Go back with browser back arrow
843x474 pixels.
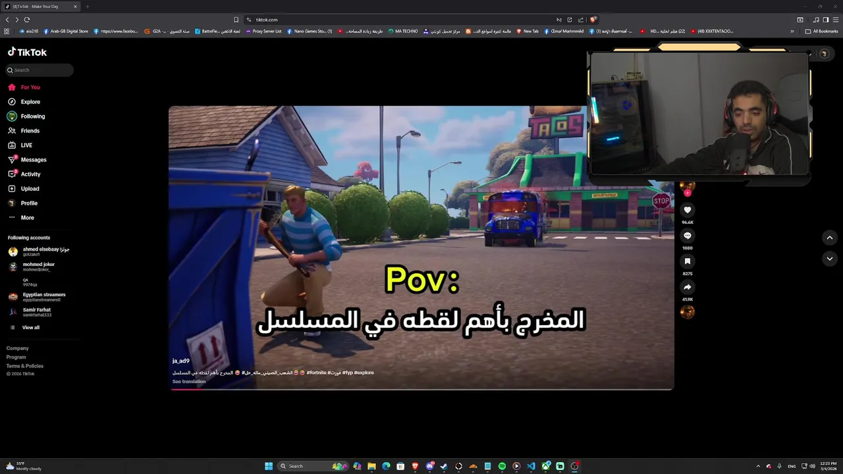tap(7, 20)
